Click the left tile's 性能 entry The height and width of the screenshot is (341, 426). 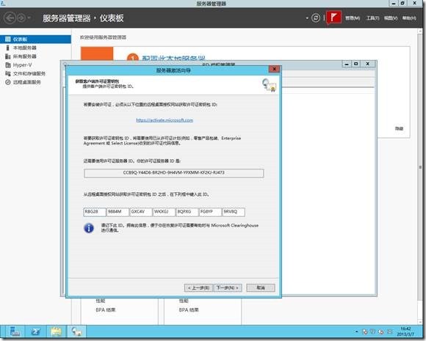(100, 301)
